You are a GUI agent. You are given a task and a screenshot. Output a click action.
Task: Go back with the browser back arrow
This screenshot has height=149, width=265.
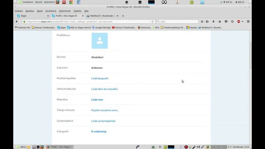[17, 22]
